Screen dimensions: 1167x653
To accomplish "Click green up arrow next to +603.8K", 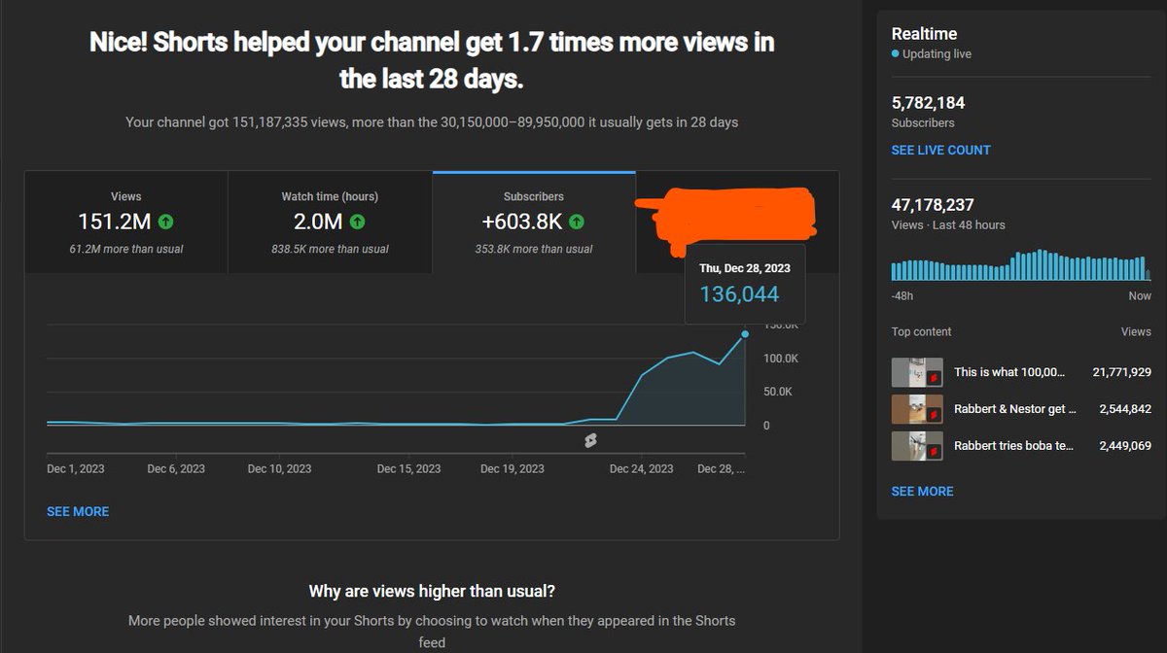I will pos(577,223).
